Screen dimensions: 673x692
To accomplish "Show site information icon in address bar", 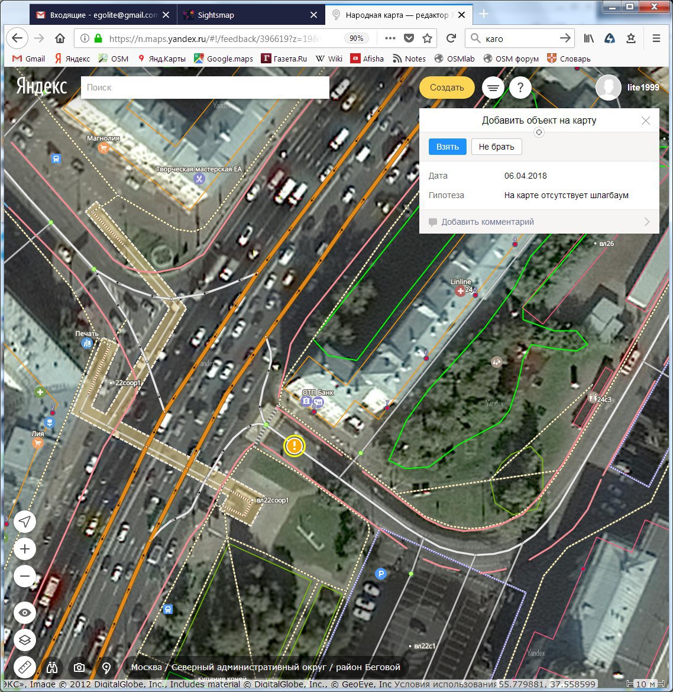I will coord(85,38).
